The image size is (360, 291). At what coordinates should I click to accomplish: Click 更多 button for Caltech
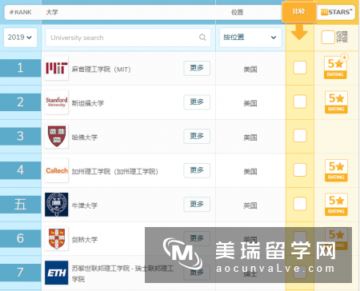pyautogui.click(x=197, y=170)
